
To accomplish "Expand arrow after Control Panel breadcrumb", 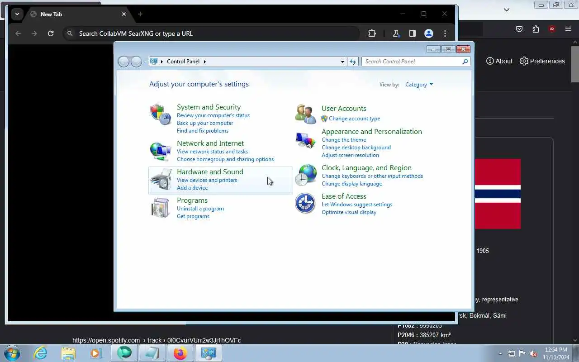I will click(204, 62).
